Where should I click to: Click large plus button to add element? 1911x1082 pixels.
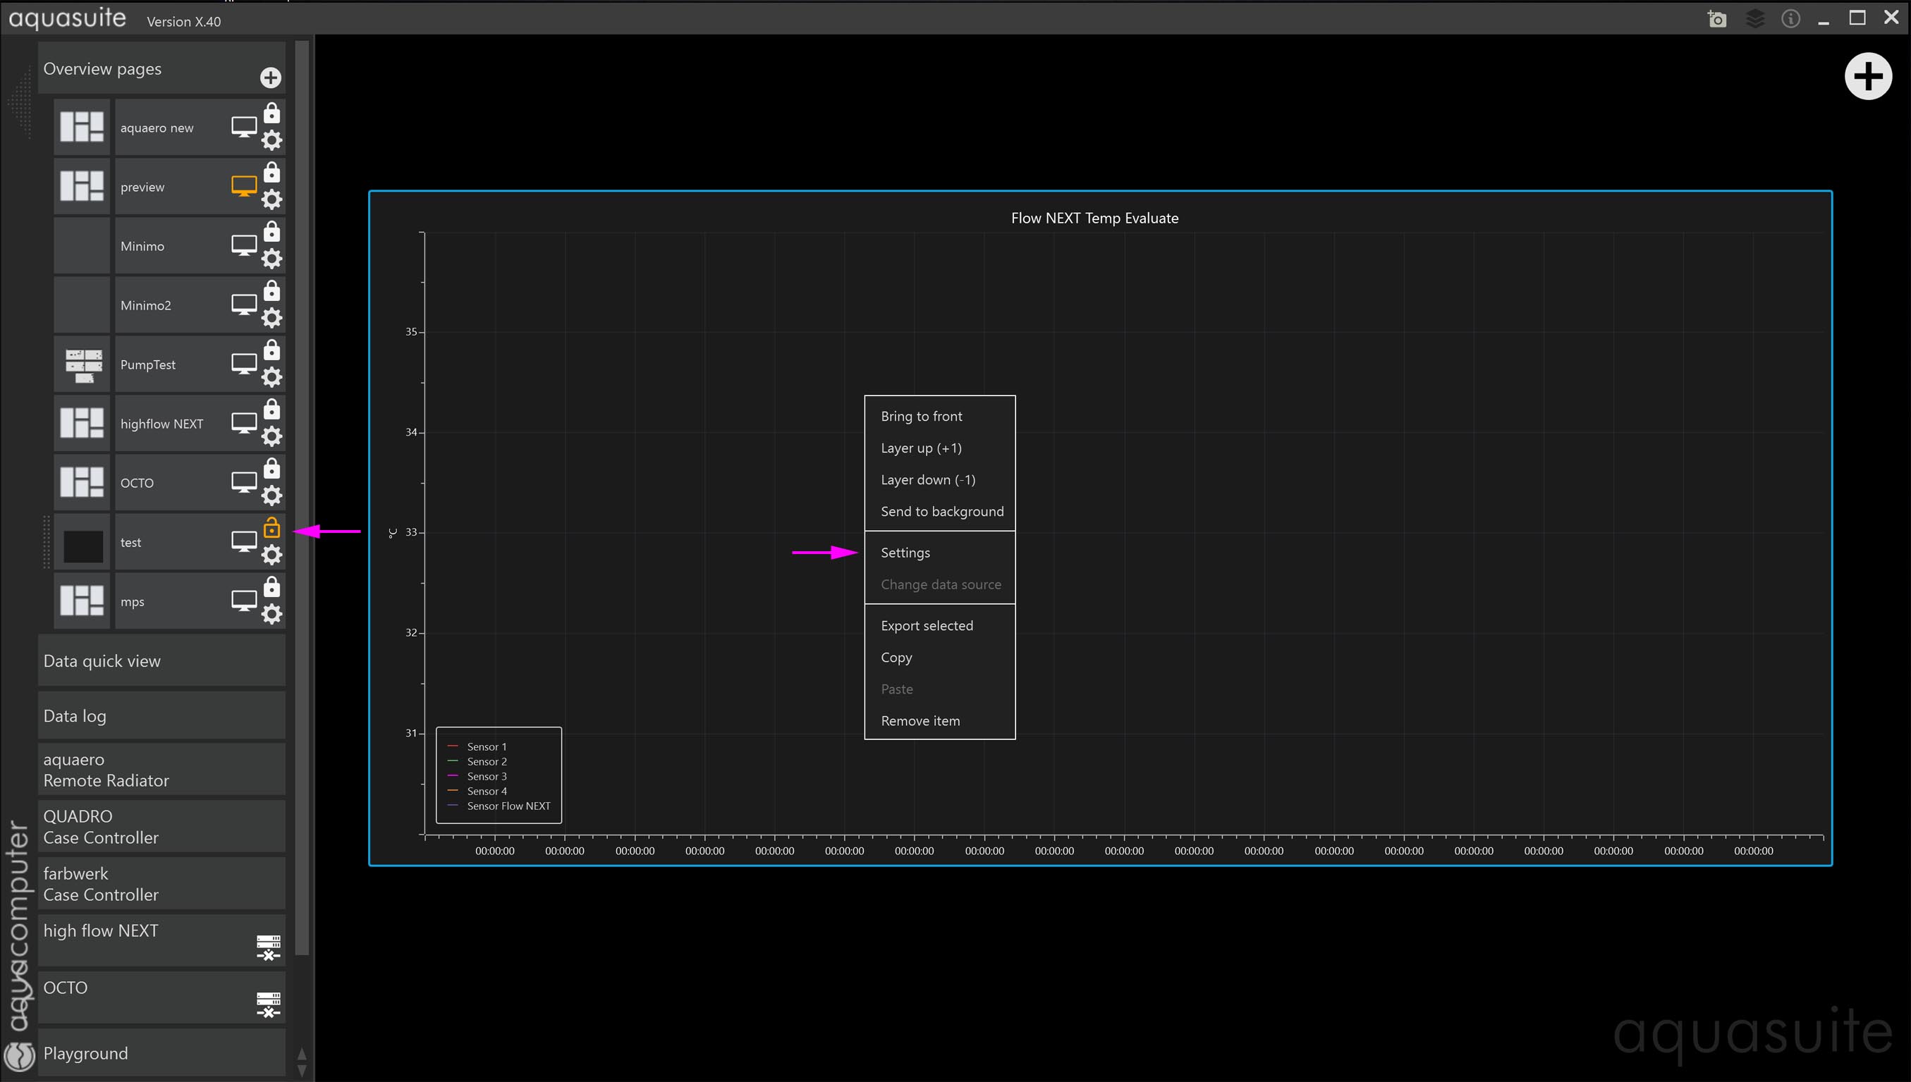[x=1867, y=77]
